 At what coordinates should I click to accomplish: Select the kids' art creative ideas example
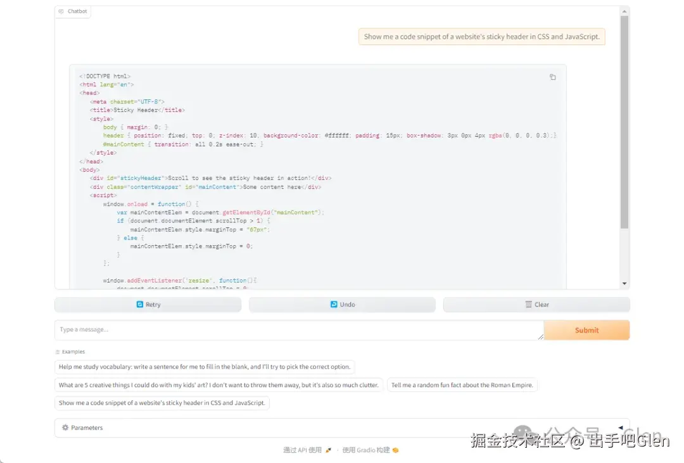tap(218, 385)
